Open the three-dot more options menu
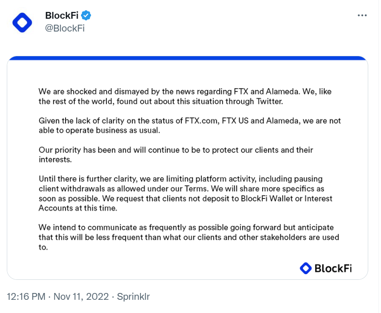 pyautogui.click(x=362, y=15)
